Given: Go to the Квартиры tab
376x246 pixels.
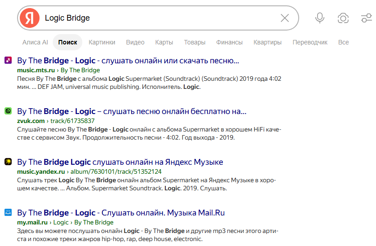Looking at the screenshot, I should point(268,42).
